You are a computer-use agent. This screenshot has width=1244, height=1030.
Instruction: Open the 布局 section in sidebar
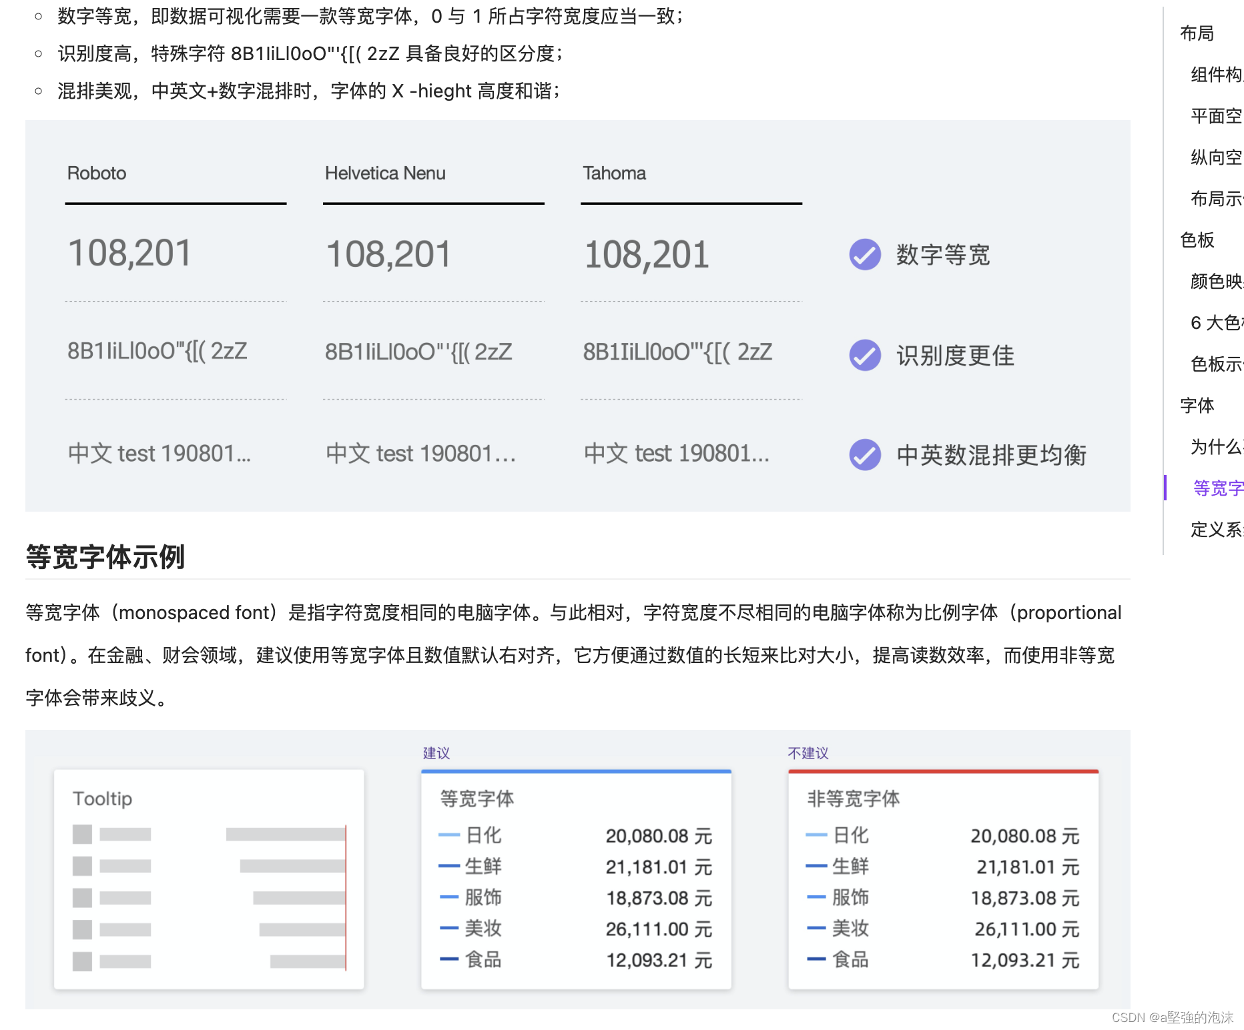pyautogui.click(x=1197, y=33)
